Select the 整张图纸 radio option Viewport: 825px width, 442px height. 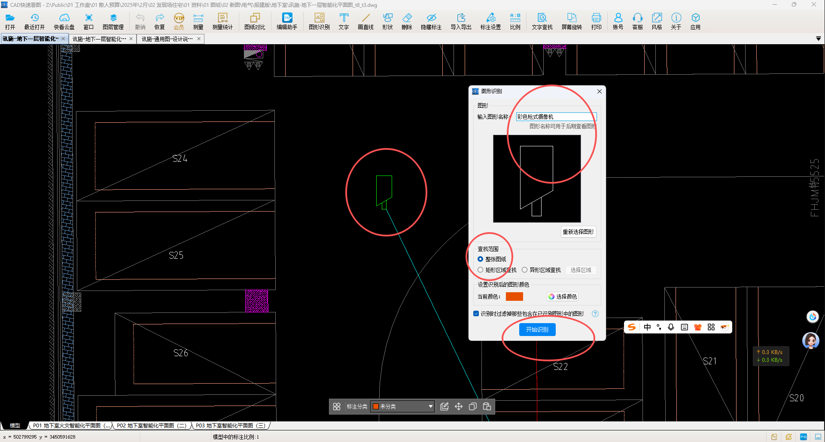tap(481, 259)
